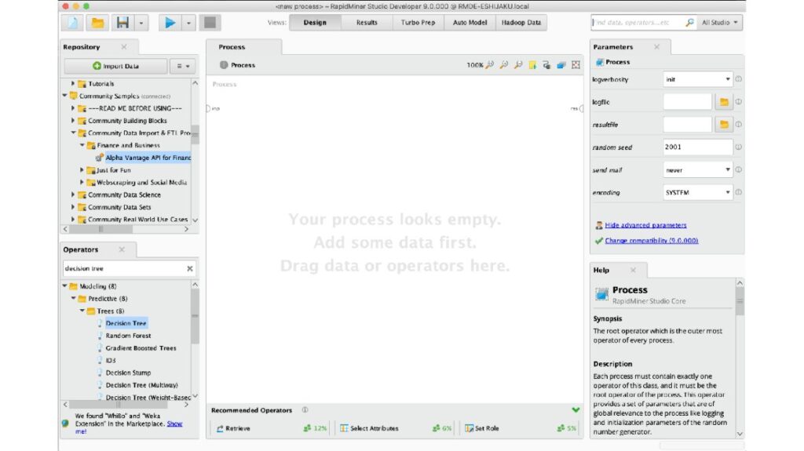The width and height of the screenshot is (804, 451).
Task: Select Community Real World Use Cases folder
Action: [x=137, y=220]
